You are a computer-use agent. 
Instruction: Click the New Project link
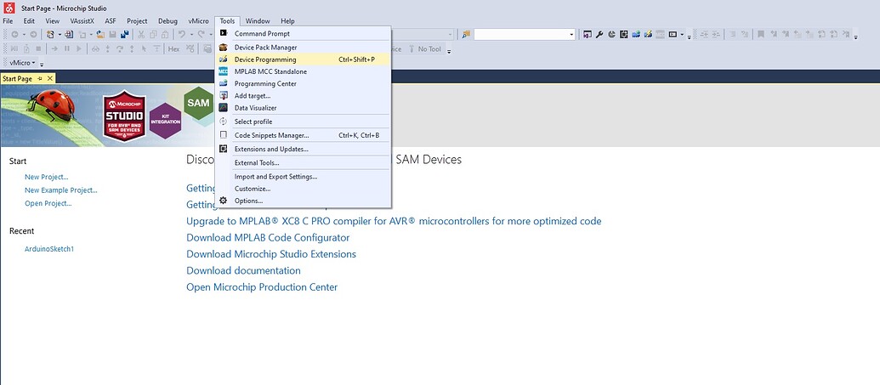(47, 177)
